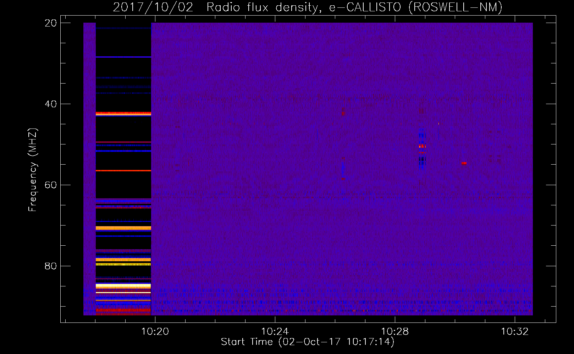Image resolution: width=574 pixels, height=354 pixels.
Task: Click the plot title 'Radio flux density, e-CALLISTO (ROSWELL-NM)'
Action: [354, 7]
